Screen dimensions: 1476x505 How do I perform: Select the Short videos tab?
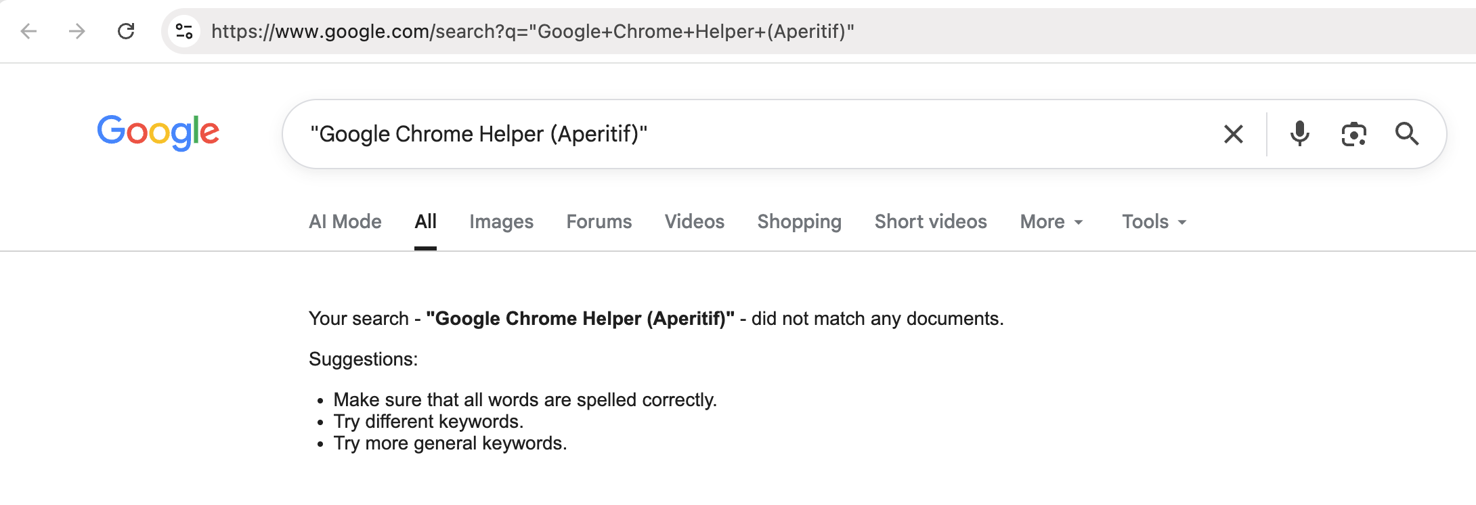coord(931,221)
